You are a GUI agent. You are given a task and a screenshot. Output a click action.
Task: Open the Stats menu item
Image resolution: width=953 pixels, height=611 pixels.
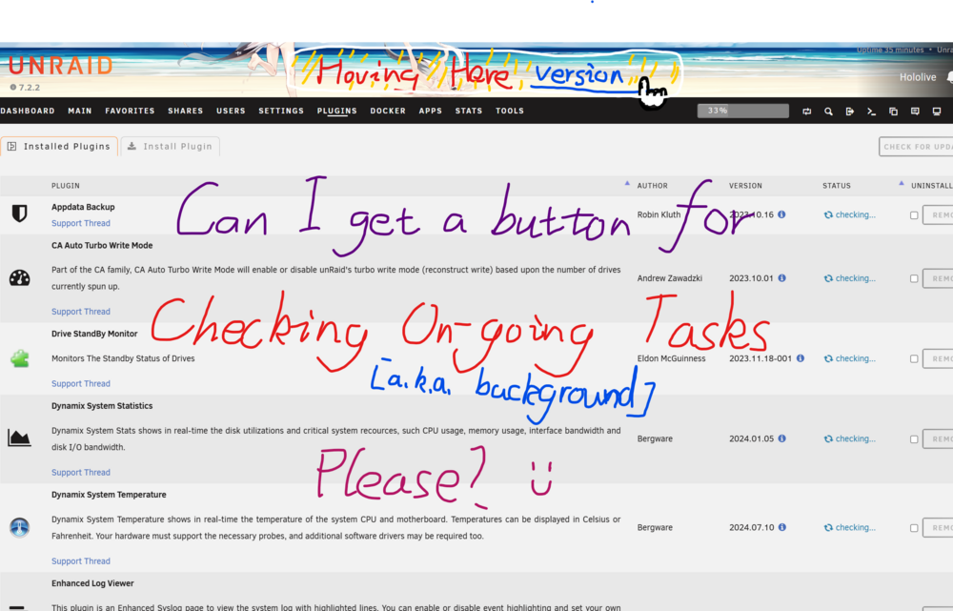coord(469,111)
